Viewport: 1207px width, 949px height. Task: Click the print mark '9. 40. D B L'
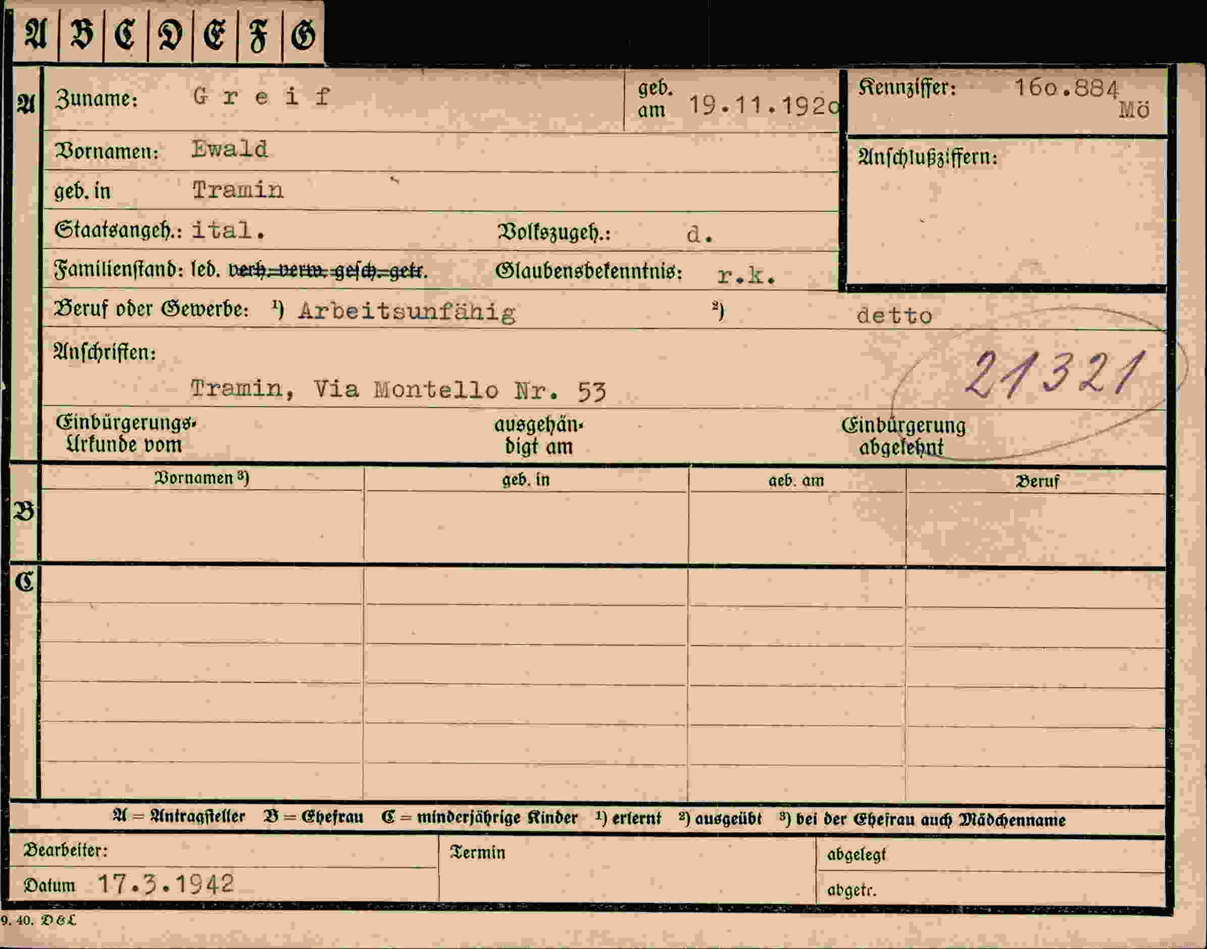pos(38,920)
